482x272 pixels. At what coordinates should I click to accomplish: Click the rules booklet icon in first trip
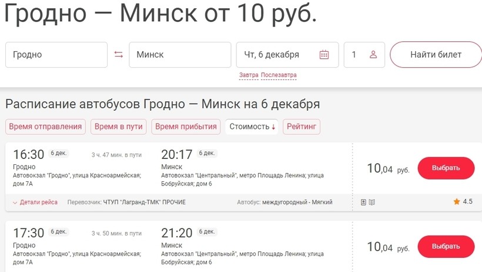click(372, 203)
